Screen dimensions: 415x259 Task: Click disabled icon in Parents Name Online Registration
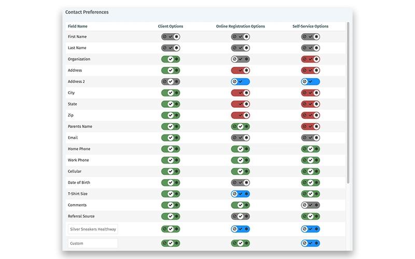pos(234,126)
